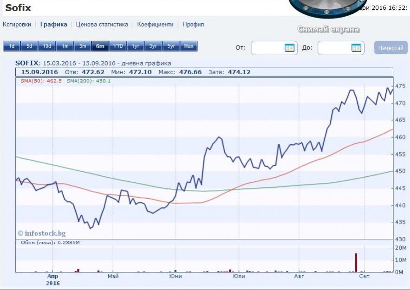Select the 1yr period button
The width and height of the screenshot is (410, 290).
pyautogui.click(x=136, y=46)
